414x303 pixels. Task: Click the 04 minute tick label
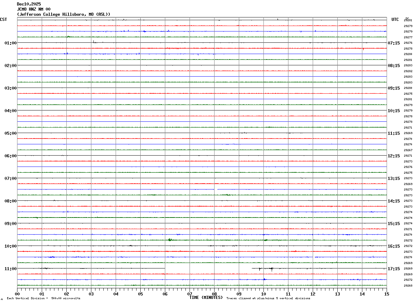[116, 294]
